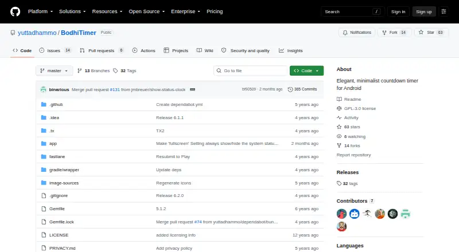
Task: View the 13 Branches link
Action: pyautogui.click(x=94, y=71)
